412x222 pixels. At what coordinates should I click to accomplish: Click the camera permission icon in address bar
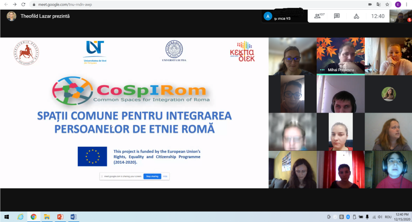click(370, 4)
